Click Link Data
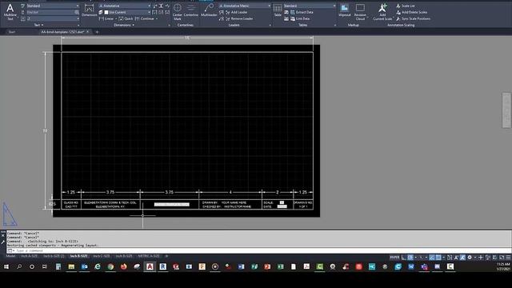The image size is (512, 288). click(300, 18)
